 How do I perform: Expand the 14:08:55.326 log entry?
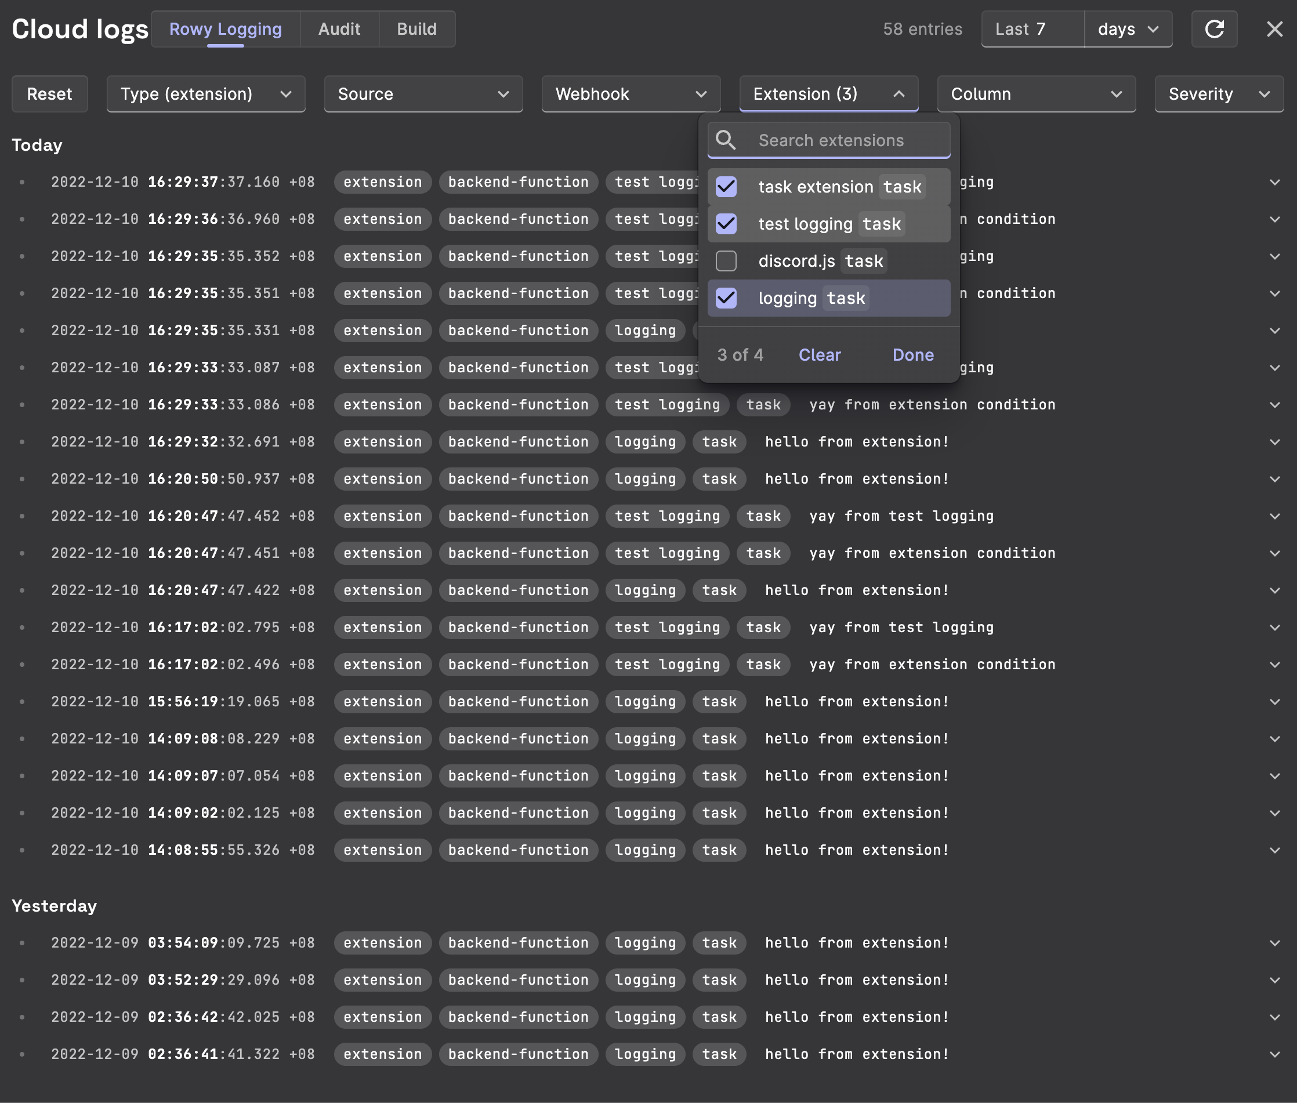pos(1274,850)
